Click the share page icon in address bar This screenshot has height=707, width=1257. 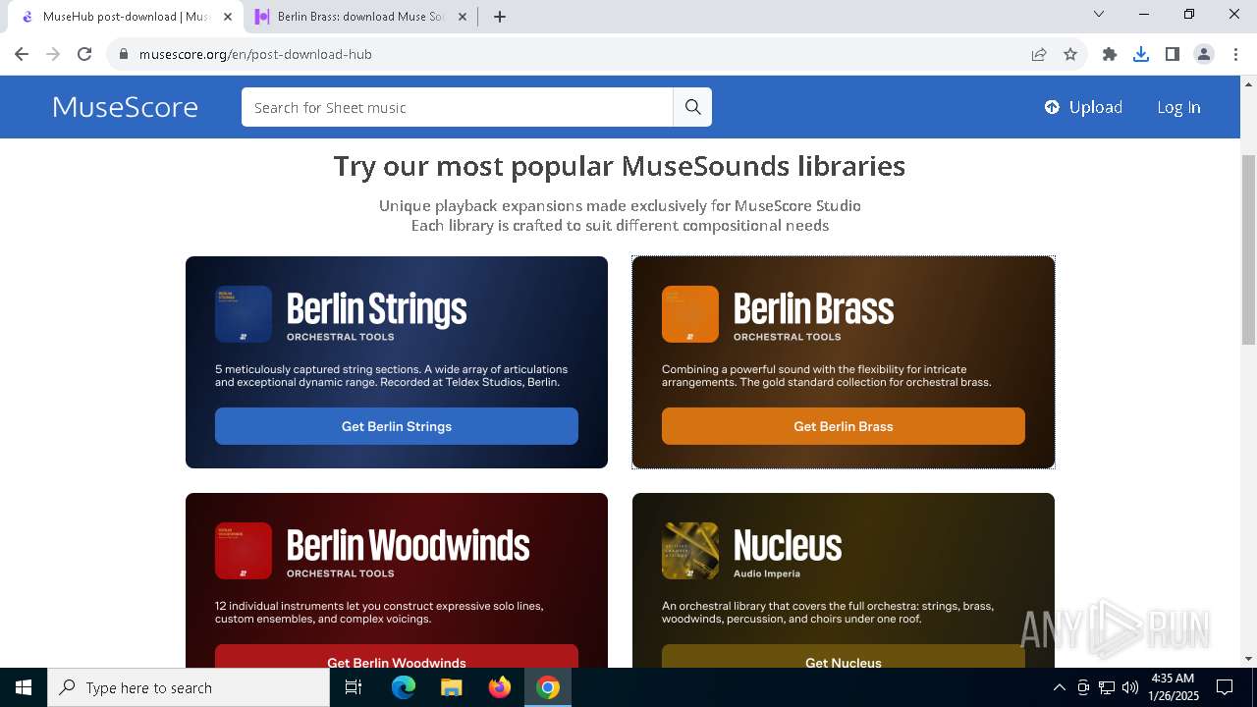click(1039, 54)
